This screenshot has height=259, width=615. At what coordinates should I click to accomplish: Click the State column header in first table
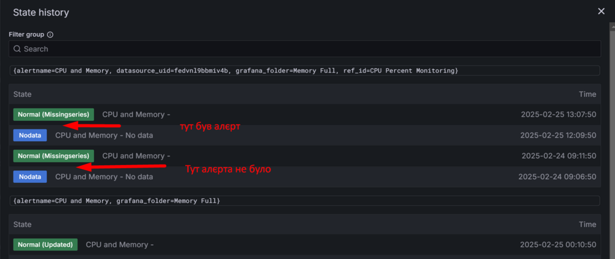pyautogui.click(x=22, y=94)
